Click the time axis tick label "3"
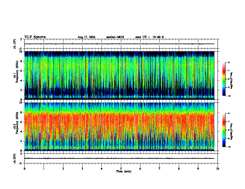Viewport: 245px width, 189px height. click(82, 169)
